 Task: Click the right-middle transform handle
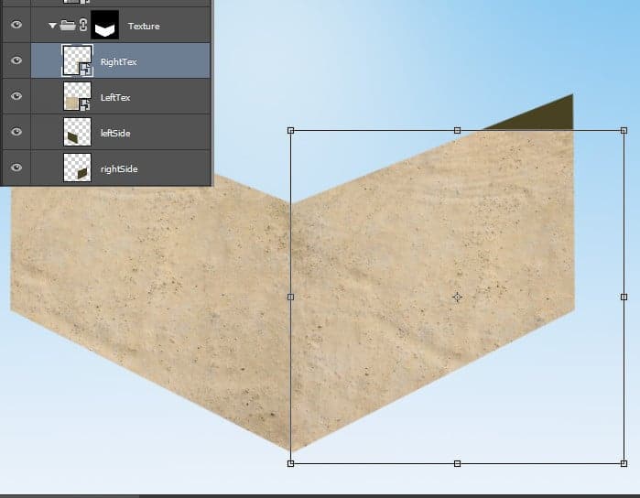pos(624,297)
